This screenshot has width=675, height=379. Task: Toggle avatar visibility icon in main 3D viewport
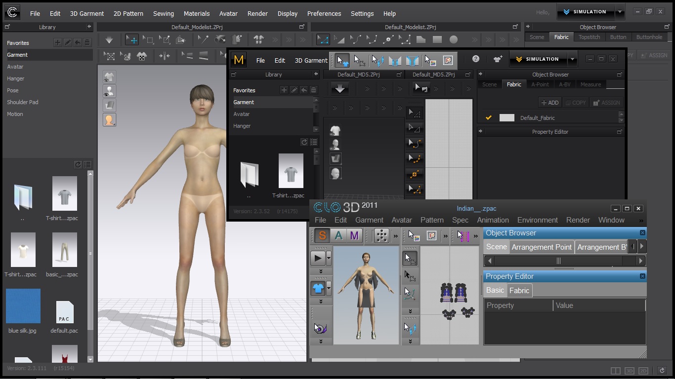click(109, 91)
